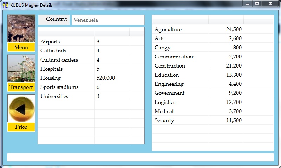Click first column header of facilities list

pos(66,32)
